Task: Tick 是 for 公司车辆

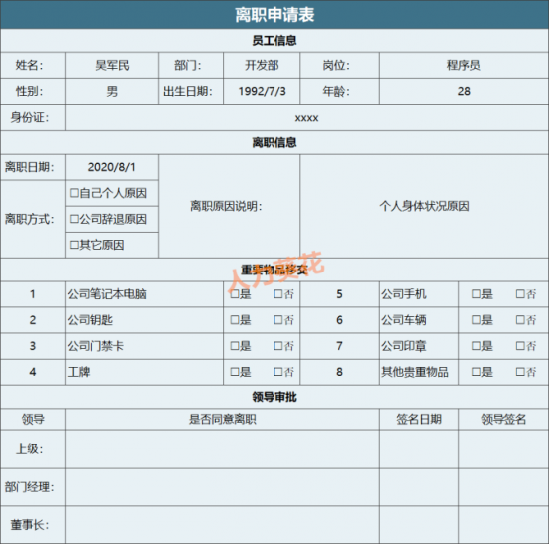Action: [x=476, y=320]
